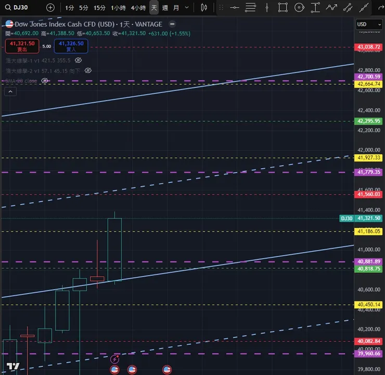Select the trend line tool
Image resolution: width=385 pixels, height=375 pixels.
point(364,8)
